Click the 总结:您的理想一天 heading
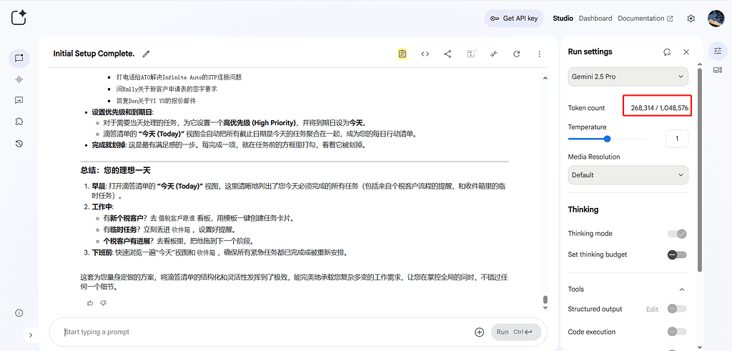Viewport: 732px width, 351px height. click(115, 170)
